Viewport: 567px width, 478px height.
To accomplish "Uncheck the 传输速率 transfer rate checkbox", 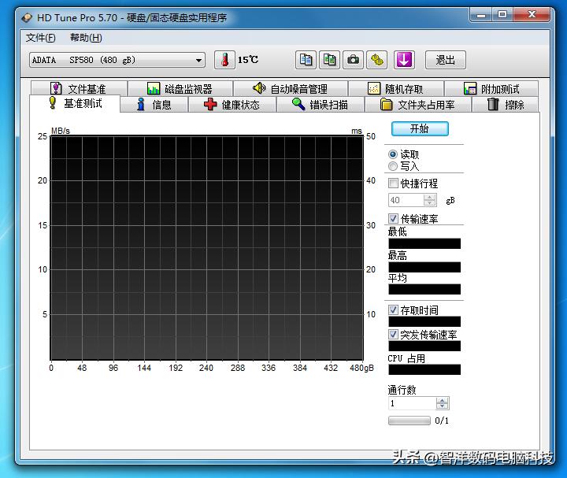I will (394, 218).
